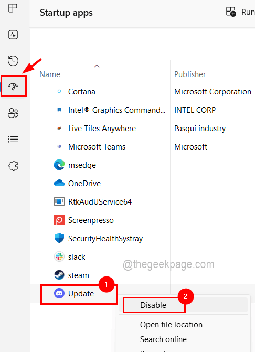Select the Screenpresso row name
The height and width of the screenshot is (352, 255).
(91, 220)
